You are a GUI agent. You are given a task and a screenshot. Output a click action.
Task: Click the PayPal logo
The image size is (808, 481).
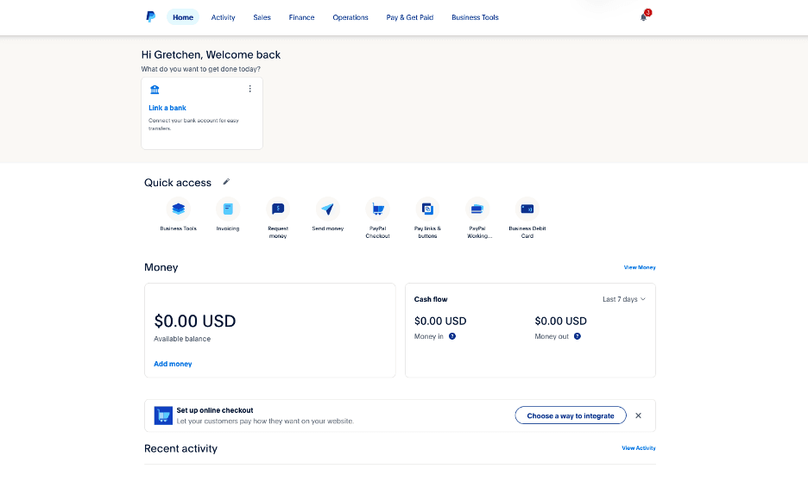(x=150, y=17)
